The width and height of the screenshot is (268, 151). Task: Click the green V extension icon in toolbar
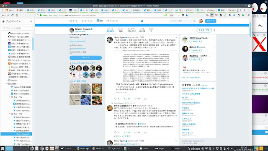coord(243,15)
